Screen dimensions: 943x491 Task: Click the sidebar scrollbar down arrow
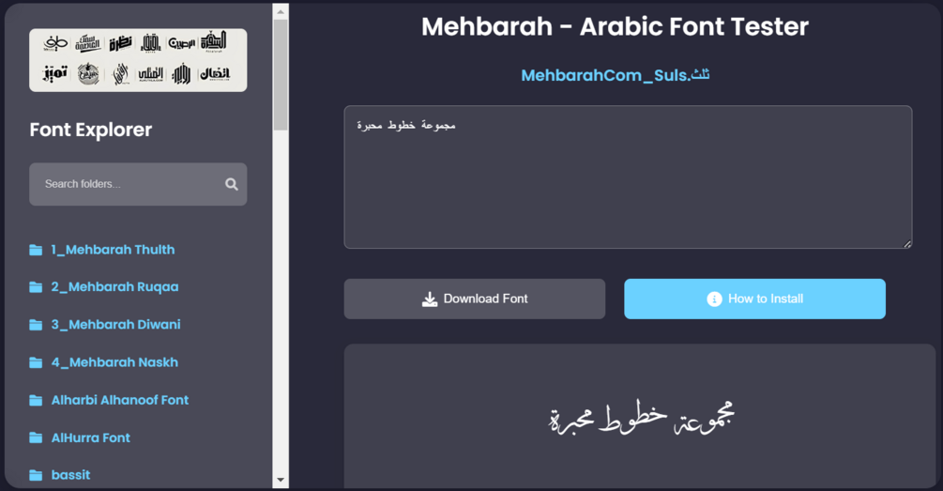point(281,480)
